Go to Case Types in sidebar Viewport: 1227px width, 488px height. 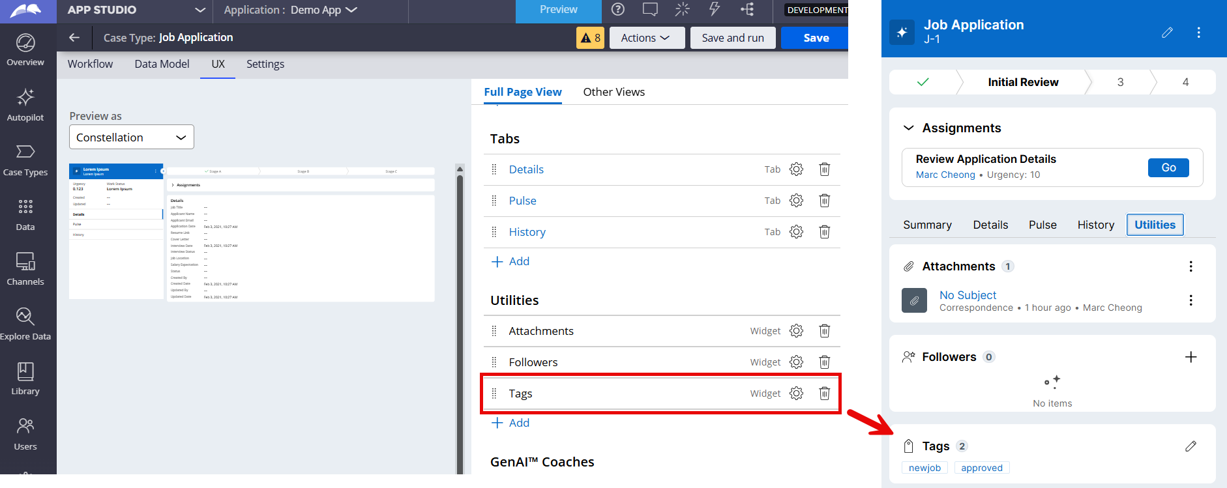tap(25, 160)
